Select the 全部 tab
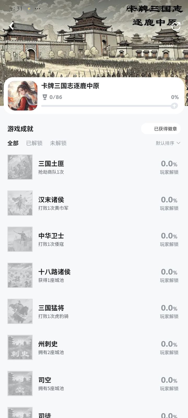Screen dimensions: 188x418 pos(13,143)
